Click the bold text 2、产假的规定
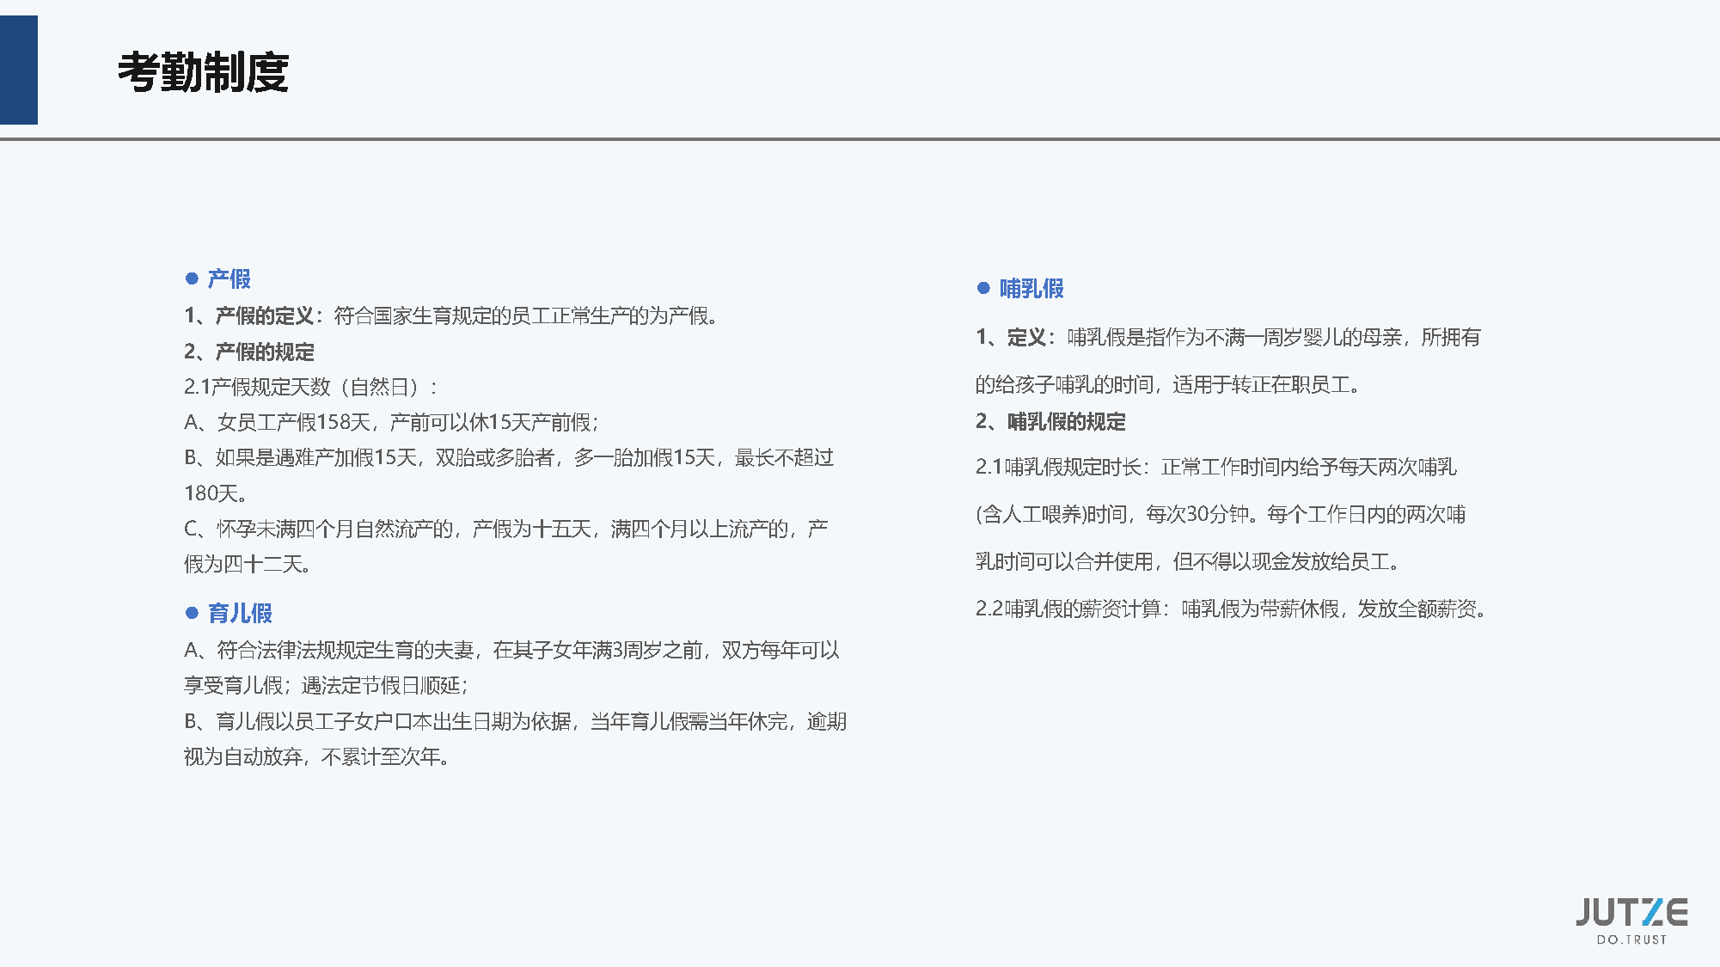Image resolution: width=1720 pixels, height=967 pixels. point(248,352)
